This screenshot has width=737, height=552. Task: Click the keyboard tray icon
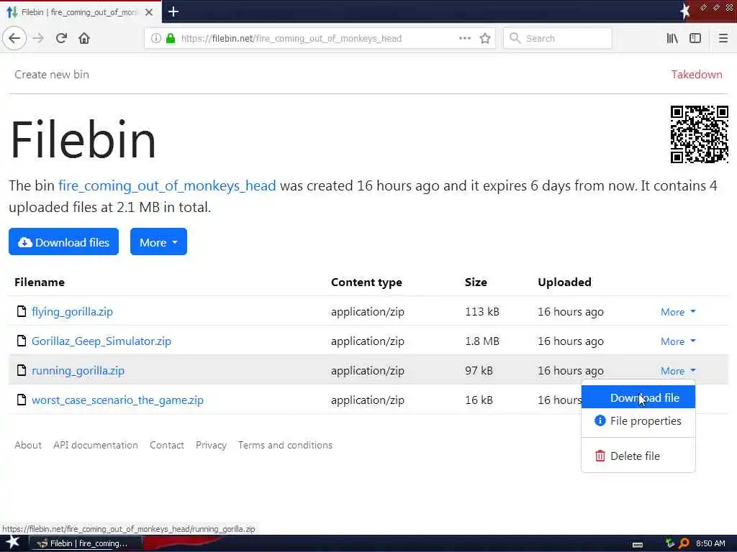click(x=638, y=545)
